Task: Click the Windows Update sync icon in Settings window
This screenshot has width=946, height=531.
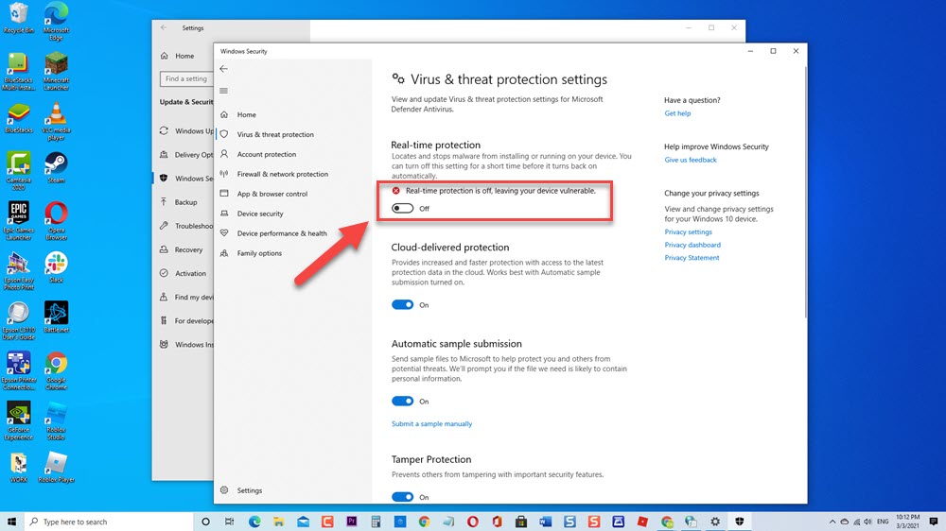Action: click(164, 130)
